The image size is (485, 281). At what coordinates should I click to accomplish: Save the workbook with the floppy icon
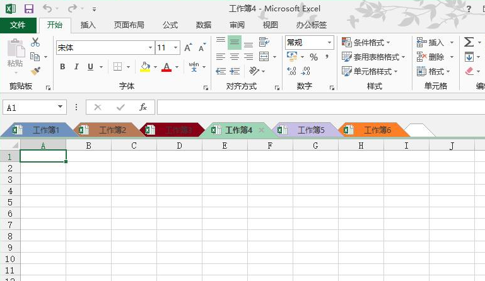pyautogui.click(x=29, y=9)
